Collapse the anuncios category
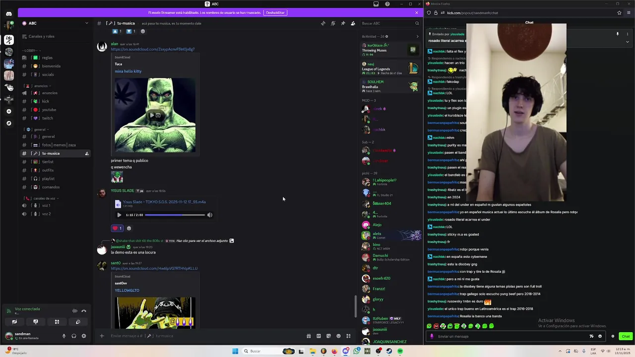Viewport: 635px width, 357px height. point(38,86)
